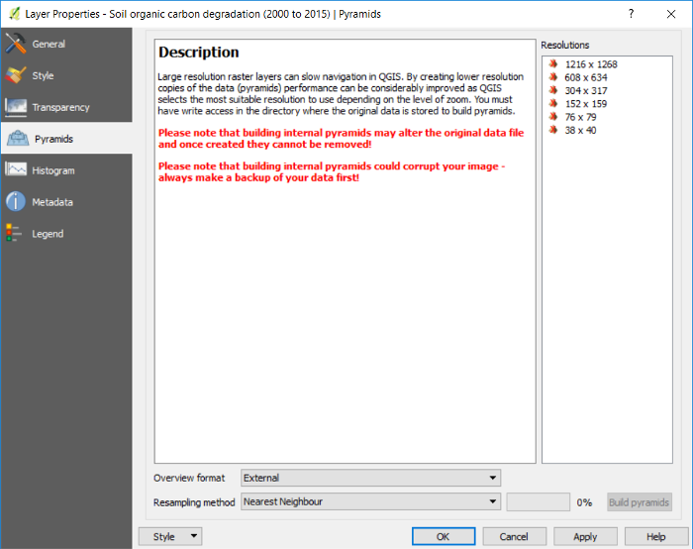Click the Metadata info icon
Screen dimensions: 693x549
coord(16,202)
